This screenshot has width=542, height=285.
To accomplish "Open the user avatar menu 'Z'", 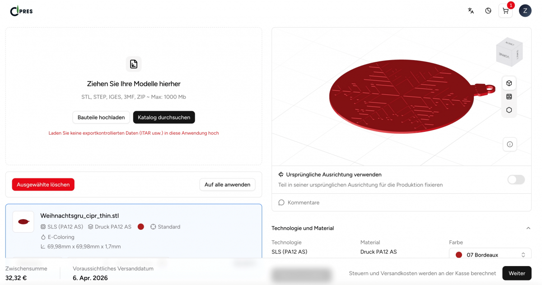I will [525, 11].
